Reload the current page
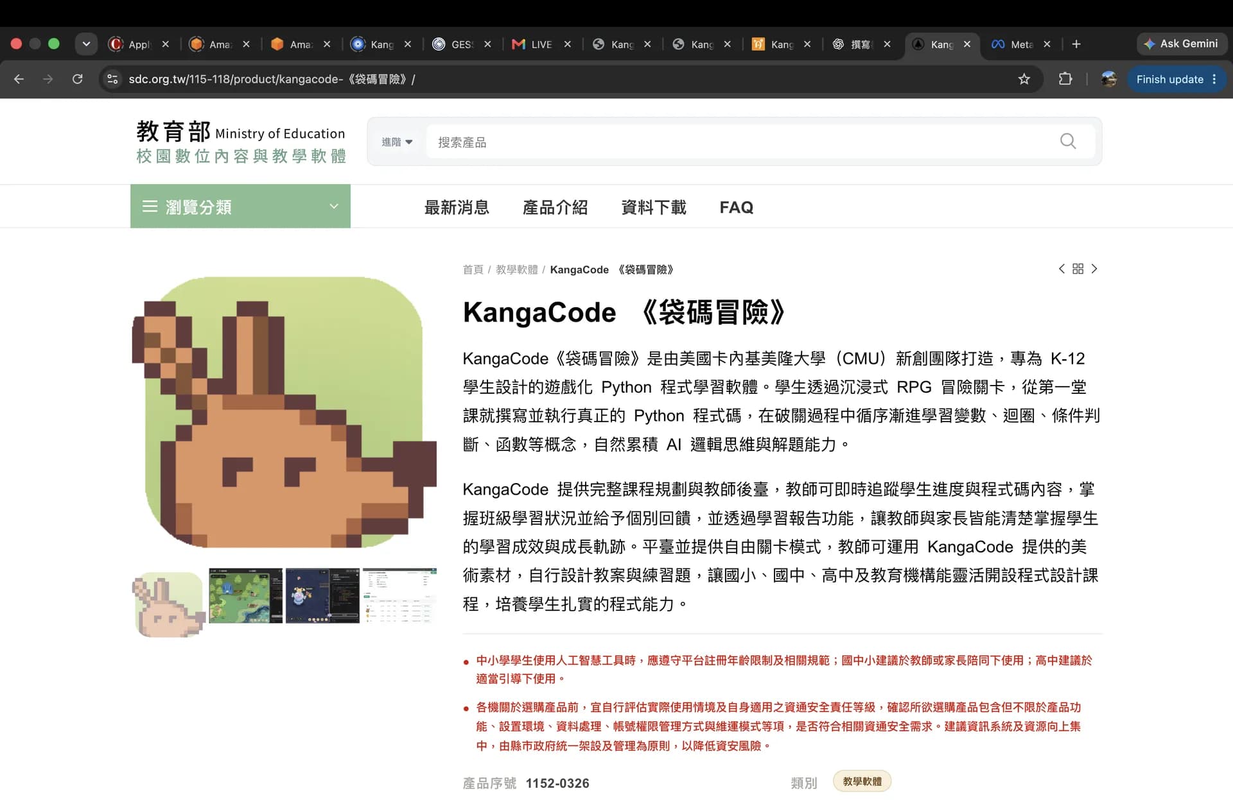 coord(78,79)
